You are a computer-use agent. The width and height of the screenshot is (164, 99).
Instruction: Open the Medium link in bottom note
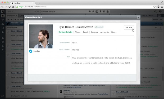(x=47, y=91)
